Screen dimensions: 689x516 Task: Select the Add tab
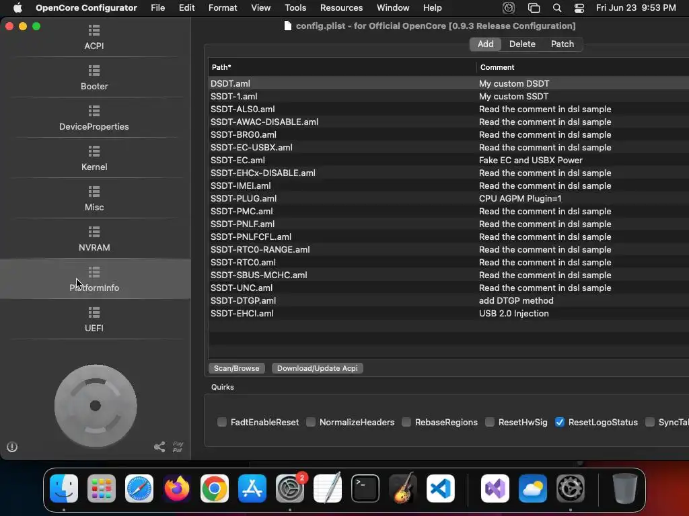click(x=486, y=44)
